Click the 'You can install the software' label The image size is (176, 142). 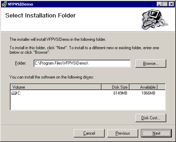[51, 77]
